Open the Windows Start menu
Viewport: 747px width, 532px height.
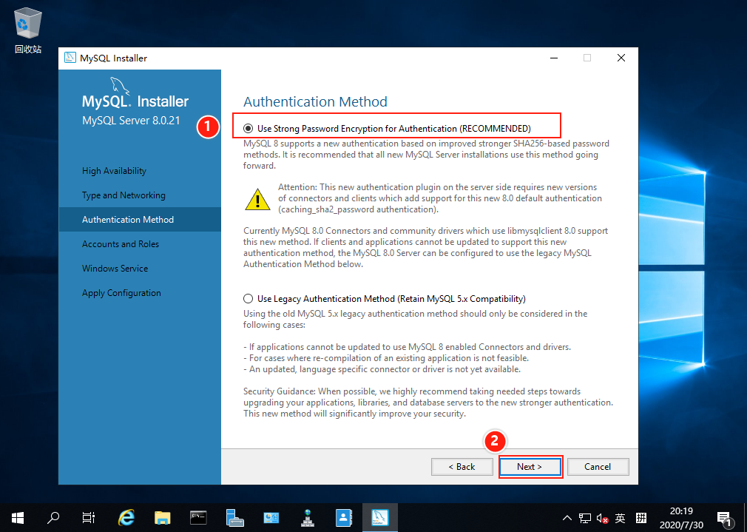16,517
